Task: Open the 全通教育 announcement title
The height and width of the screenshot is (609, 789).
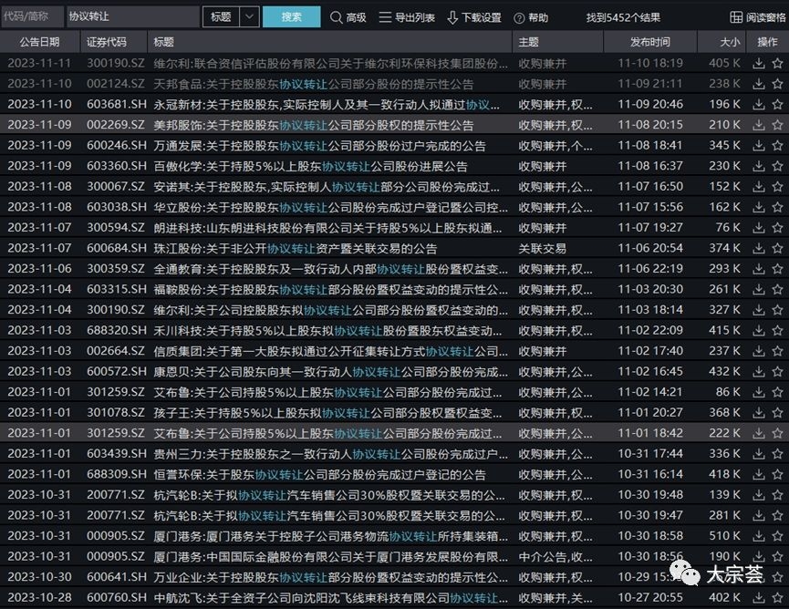Action: click(x=319, y=268)
